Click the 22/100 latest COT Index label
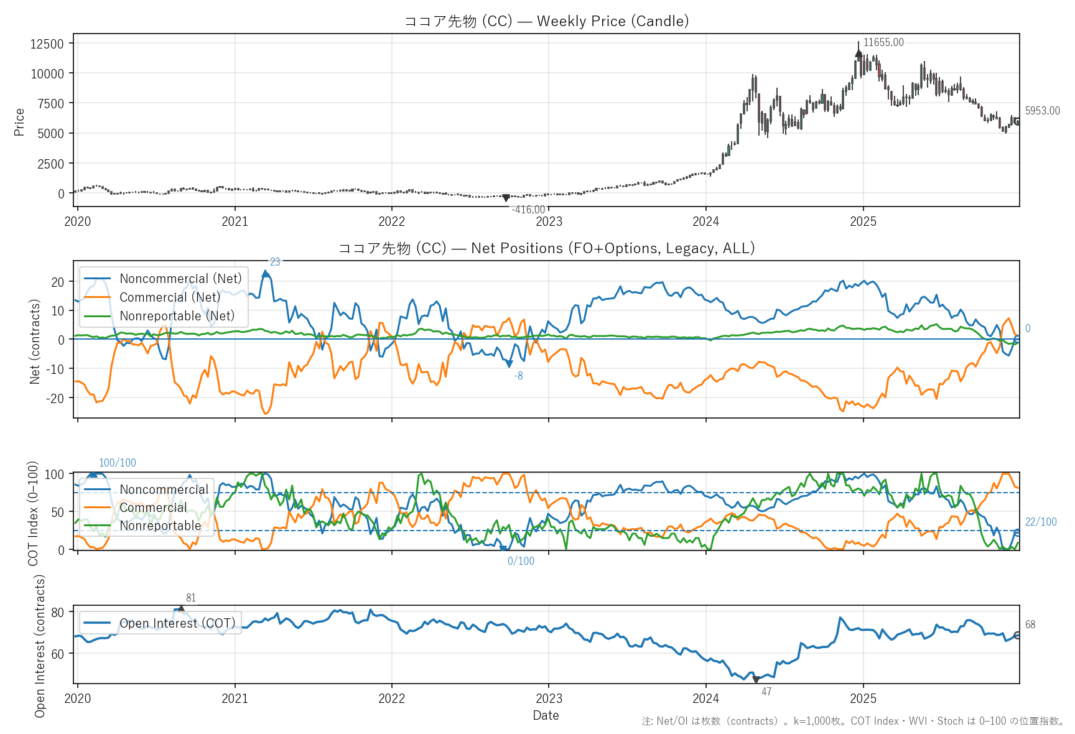Image resolution: width=1075 pixels, height=734 pixels. click(x=1040, y=522)
